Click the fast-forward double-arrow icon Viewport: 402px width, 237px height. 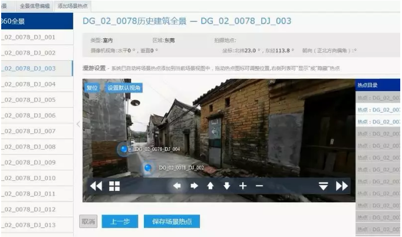[342, 186]
